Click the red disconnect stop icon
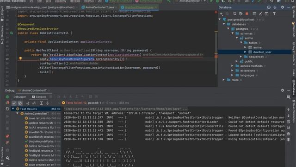 [x=247, y=14]
